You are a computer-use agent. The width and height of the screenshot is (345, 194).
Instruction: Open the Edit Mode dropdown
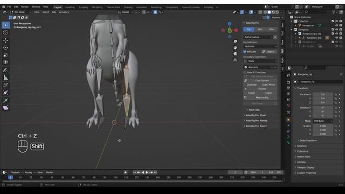(x=20, y=12)
